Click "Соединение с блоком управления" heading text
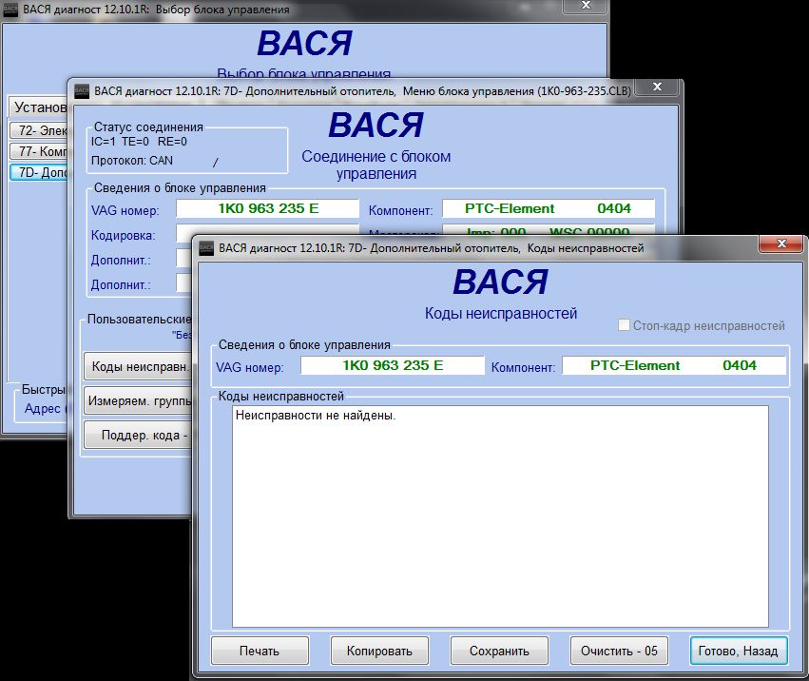Image resolution: width=809 pixels, height=681 pixels. (376, 165)
